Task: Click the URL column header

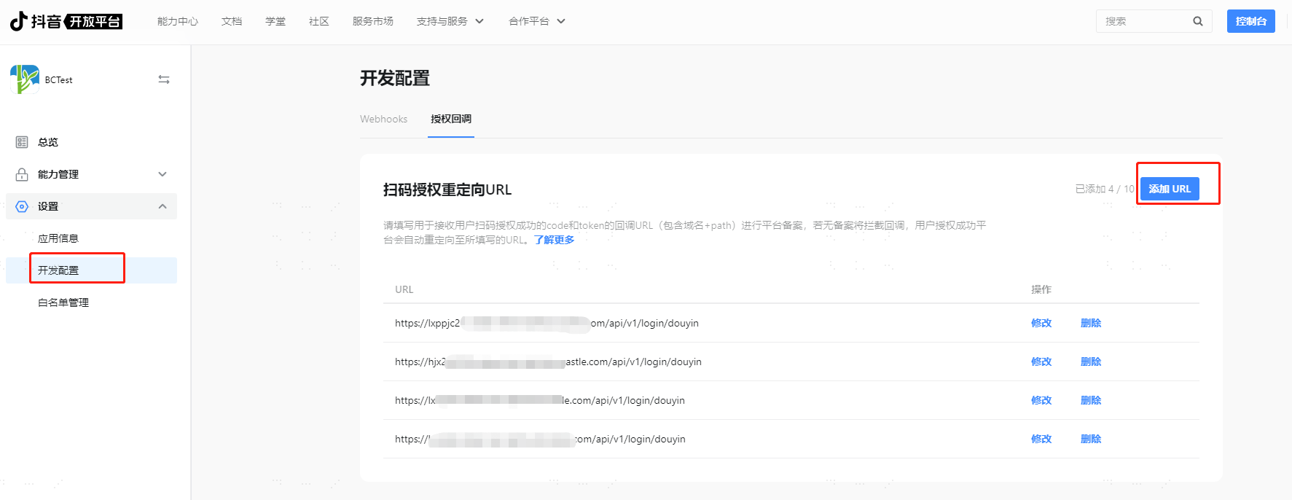Action: click(x=404, y=289)
